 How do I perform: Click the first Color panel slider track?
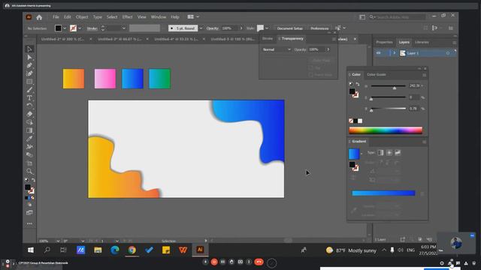pyautogui.click(x=388, y=86)
